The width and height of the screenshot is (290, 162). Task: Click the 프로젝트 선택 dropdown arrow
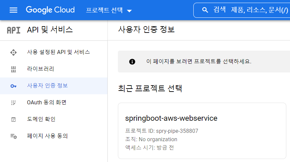coord(129,11)
